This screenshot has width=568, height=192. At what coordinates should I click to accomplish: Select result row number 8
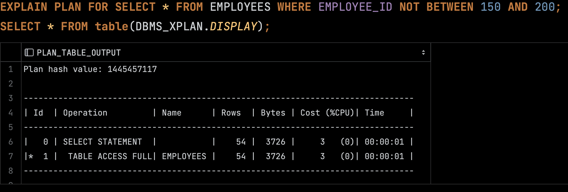tap(11, 171)
